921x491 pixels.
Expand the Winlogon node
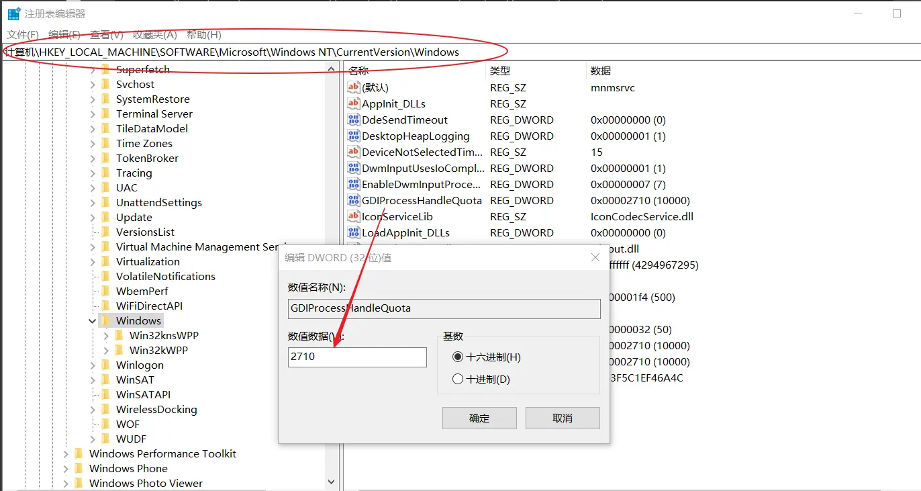[93, 365]
